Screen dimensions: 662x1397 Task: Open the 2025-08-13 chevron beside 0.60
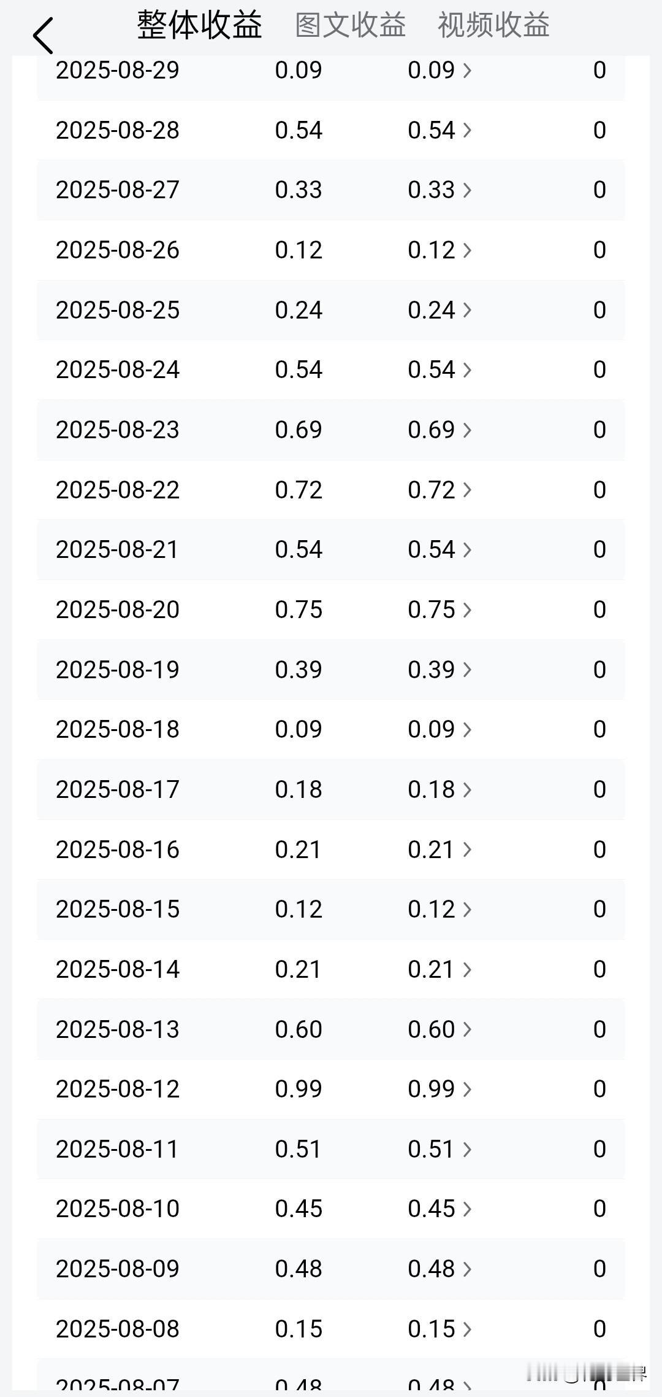[x=467, y=1029]
